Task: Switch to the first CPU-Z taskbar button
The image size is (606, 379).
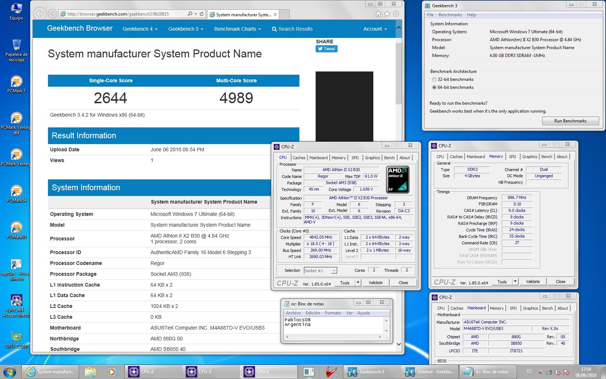Action: pos(153,371)
